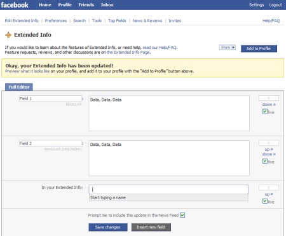This screenshot has height=236, width=286.
Task: Move Field 2 up
Action: [x=269, y=149]
